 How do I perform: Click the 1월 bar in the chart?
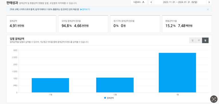(177, 72)
